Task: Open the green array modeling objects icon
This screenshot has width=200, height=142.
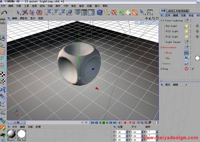Action: (121, 13)
